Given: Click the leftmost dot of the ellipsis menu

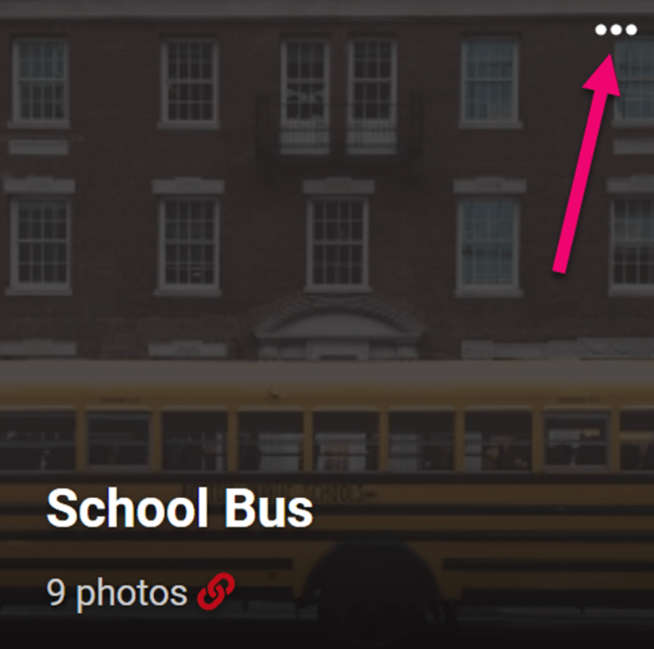Looking at the screenshot, I should 600,30.
